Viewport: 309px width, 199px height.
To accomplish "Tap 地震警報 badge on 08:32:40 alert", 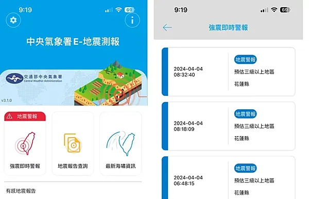I will point(245,60).
